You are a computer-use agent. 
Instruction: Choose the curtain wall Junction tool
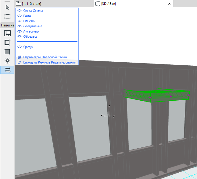[x=7, y=61]
